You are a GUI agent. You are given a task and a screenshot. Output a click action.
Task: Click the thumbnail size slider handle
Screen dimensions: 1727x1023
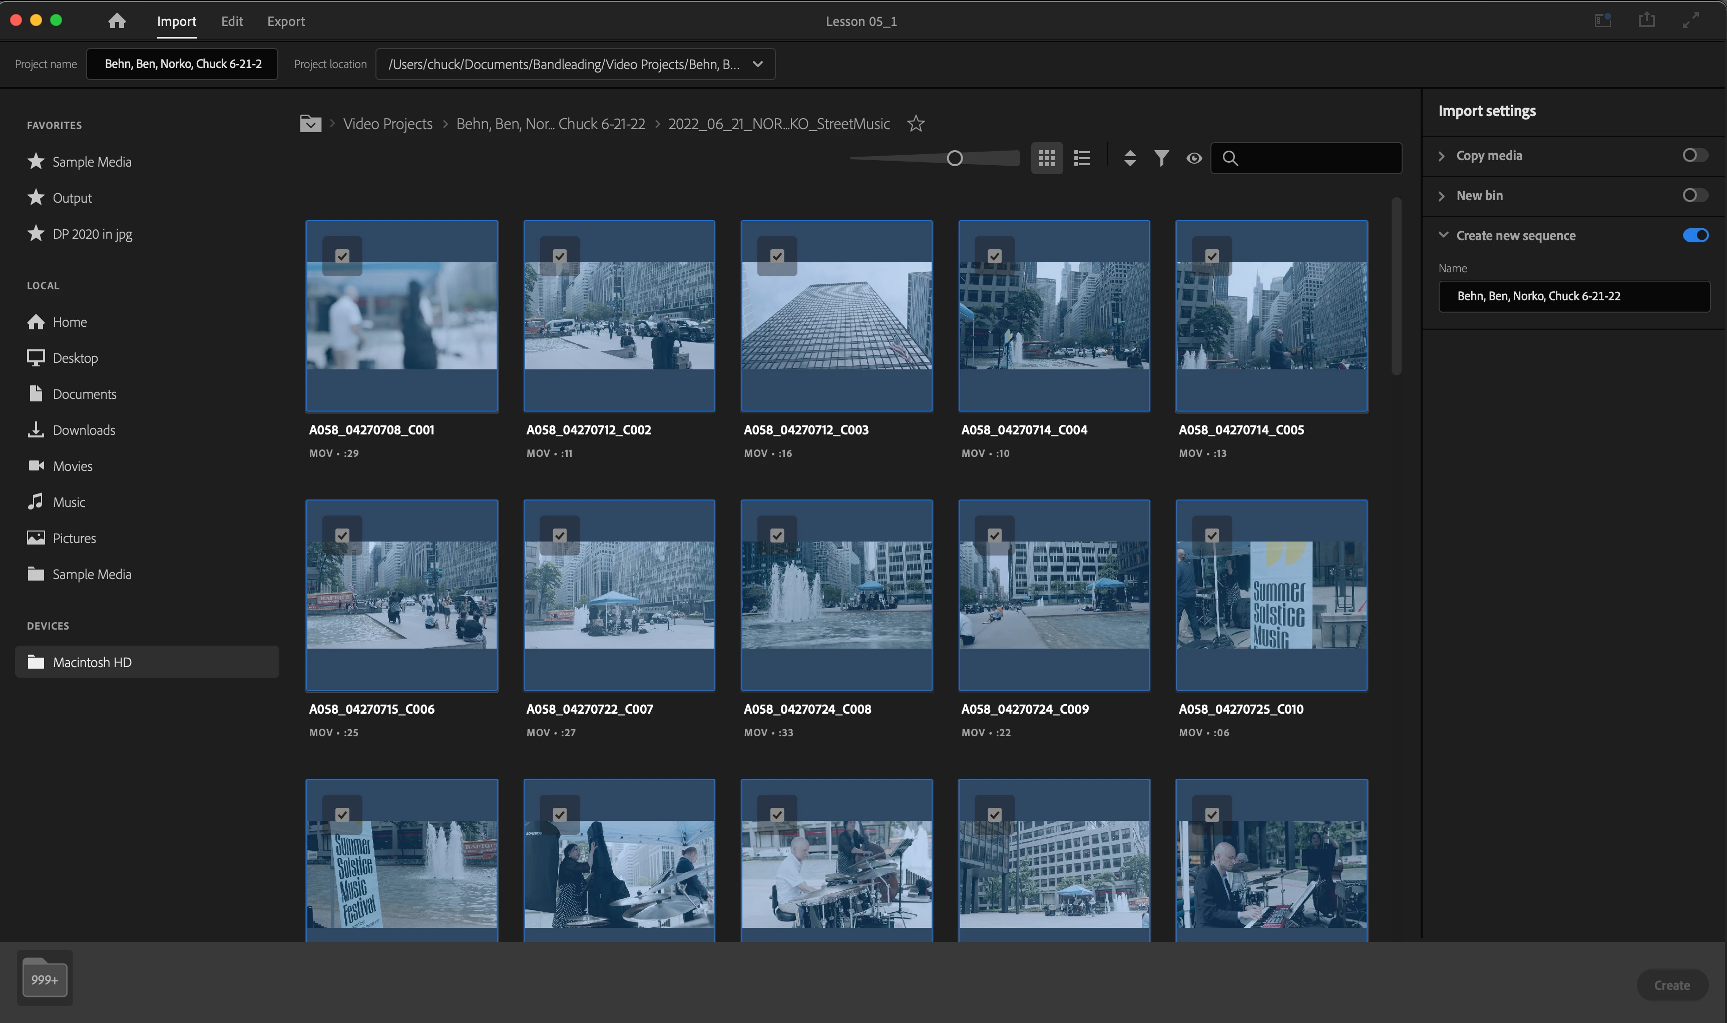tap(954, 159)
